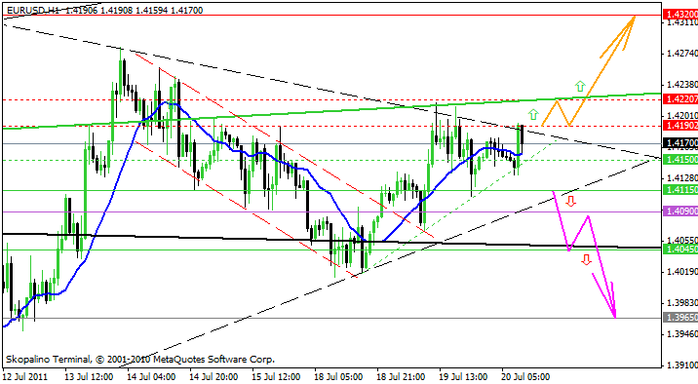Click the 12 Jul 2011 date label

pos(24,377)
